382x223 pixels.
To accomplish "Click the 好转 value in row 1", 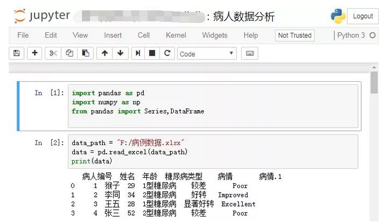I will tap(198, 195).
